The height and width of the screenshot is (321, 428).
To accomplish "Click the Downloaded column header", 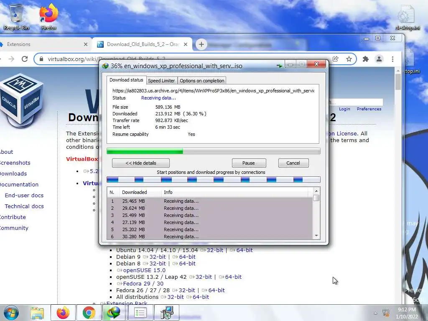I will (x=140, y=192).
